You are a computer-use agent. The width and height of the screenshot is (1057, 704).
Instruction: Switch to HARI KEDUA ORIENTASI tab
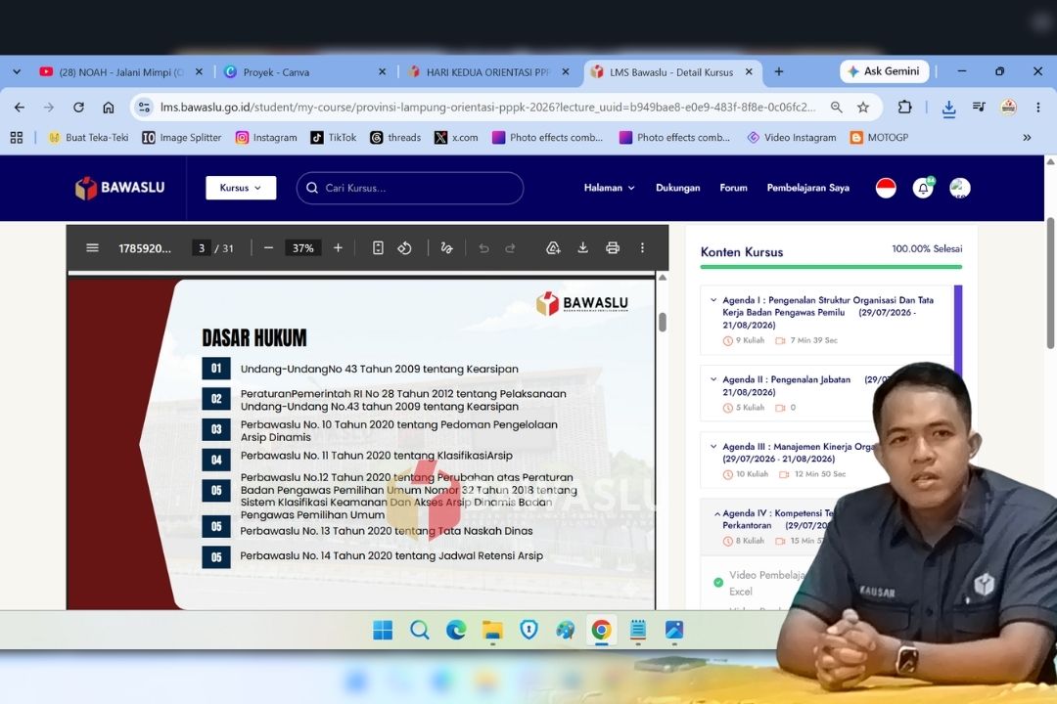488,72
